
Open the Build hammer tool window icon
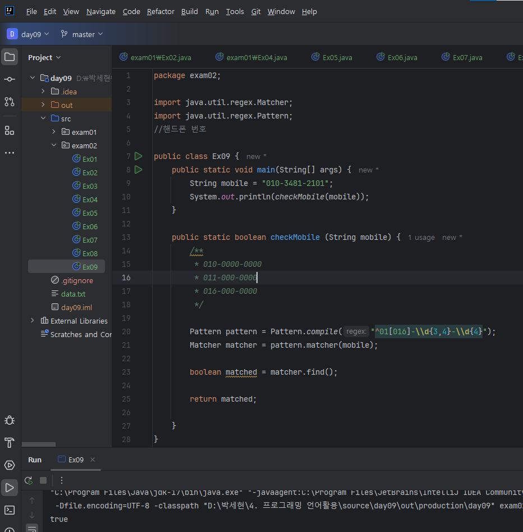pyautogui.click(x=10, y=443)
